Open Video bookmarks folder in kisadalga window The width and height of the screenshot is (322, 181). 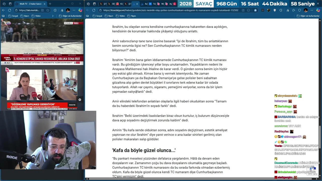point(120,16)
